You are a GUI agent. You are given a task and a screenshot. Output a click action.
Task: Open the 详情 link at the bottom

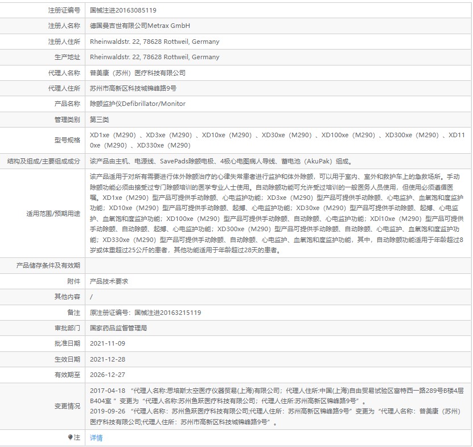click(96, 438)
